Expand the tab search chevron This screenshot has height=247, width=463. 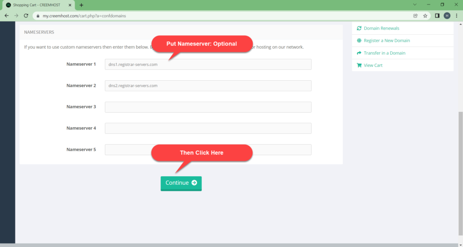coord(415,5)
